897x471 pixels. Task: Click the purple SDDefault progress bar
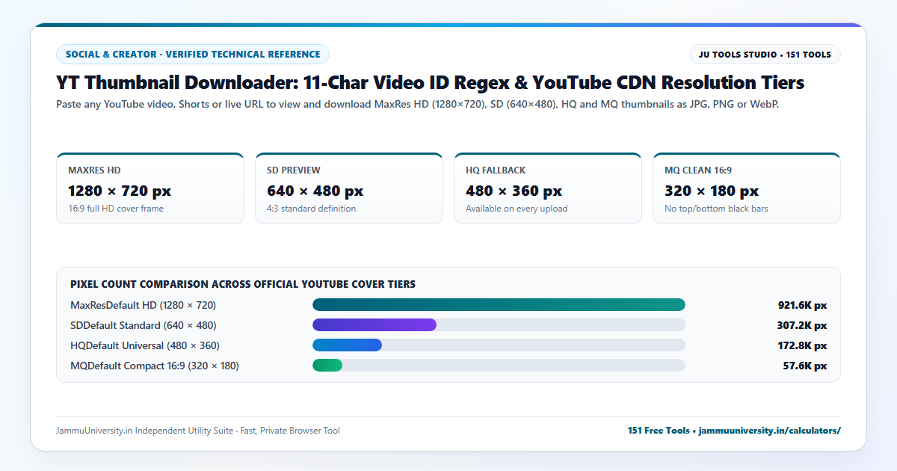374,325
